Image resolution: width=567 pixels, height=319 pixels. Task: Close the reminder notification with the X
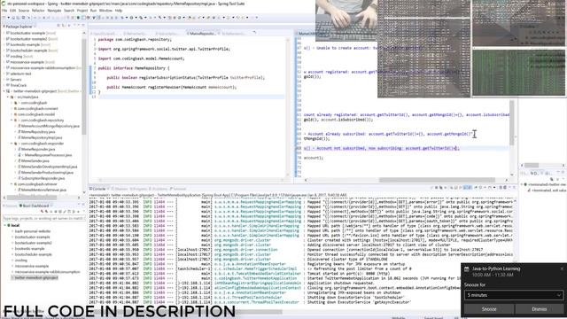pyautogui.click(x=562, y=268)
